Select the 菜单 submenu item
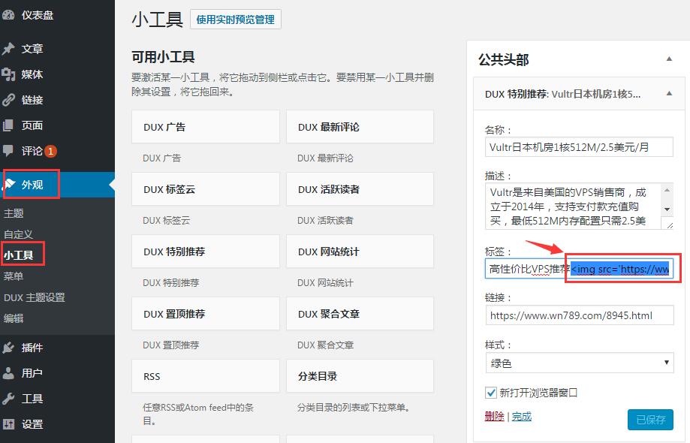690x443 pixels. click(14, 276)
